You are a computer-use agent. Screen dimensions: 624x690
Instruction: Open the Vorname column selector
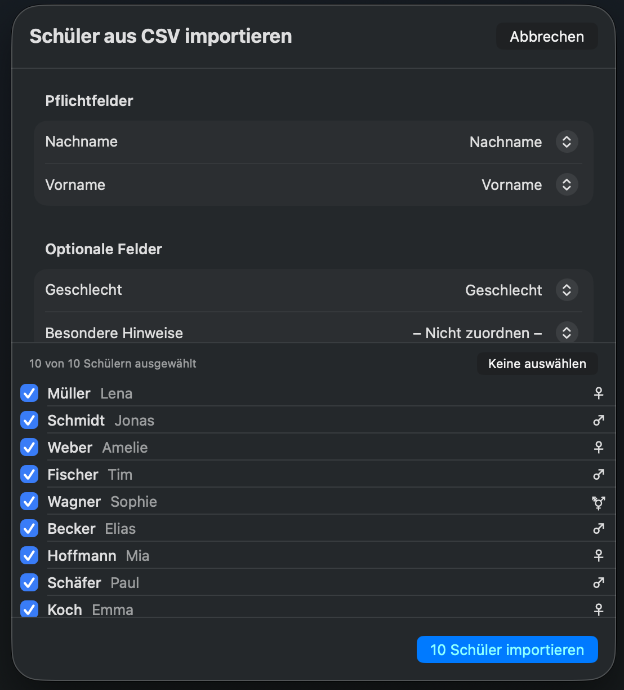[x=567, y=184]
